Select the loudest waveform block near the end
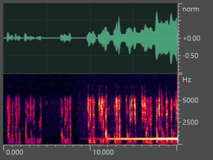 [166, 37]
